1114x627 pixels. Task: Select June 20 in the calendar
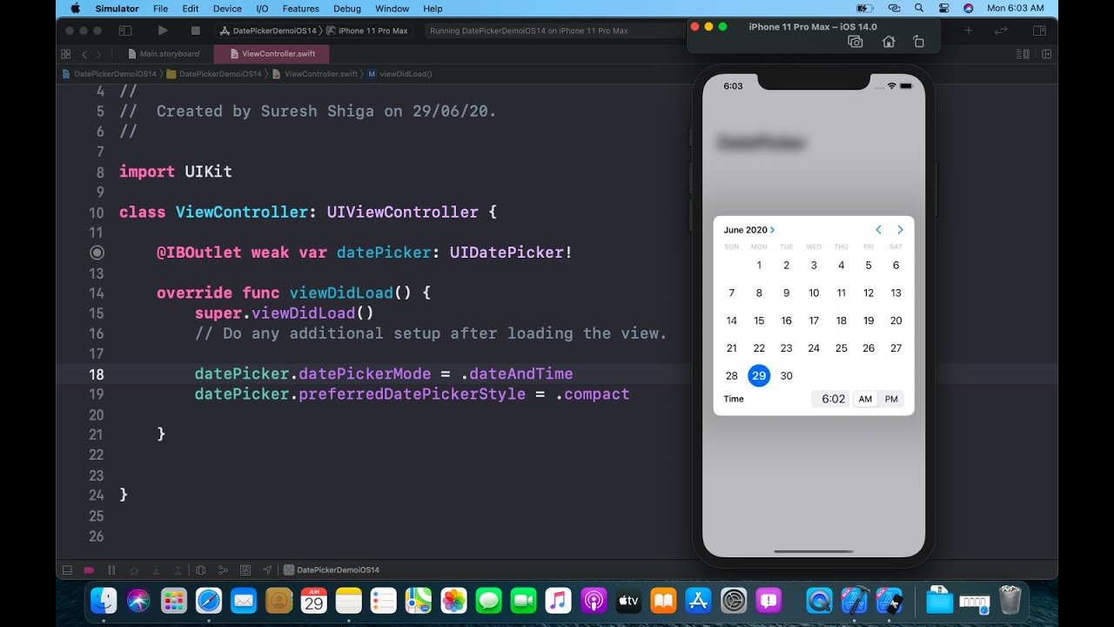[x=896, y=320]
